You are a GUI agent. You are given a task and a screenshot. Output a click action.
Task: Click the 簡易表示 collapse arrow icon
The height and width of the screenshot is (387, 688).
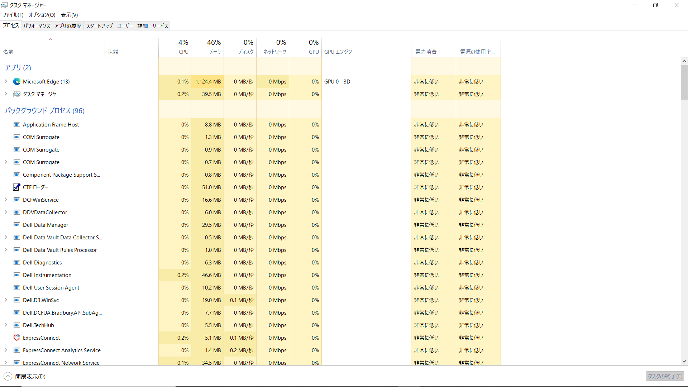(x=8, y=376)
